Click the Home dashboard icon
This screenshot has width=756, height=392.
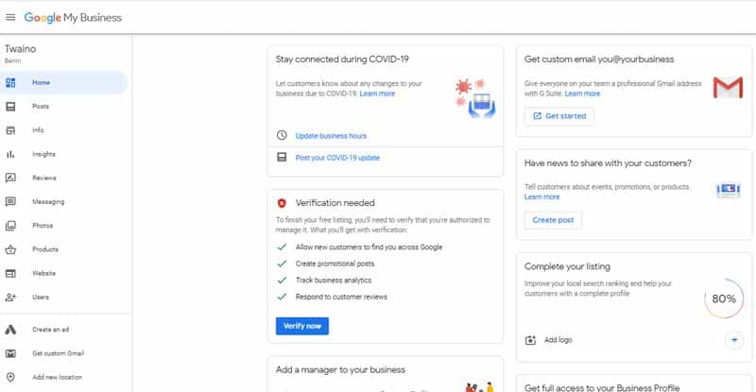tap(10, 82)
